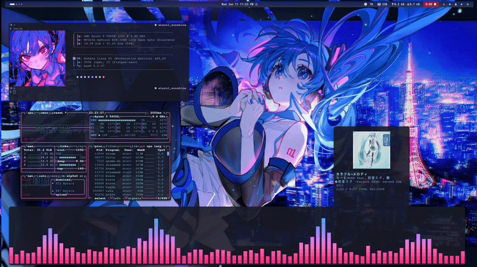
Task: Toggle the btop 'net' box
Action: pos(29,176)
